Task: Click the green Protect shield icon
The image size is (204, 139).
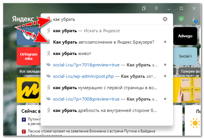Action: 181,19
